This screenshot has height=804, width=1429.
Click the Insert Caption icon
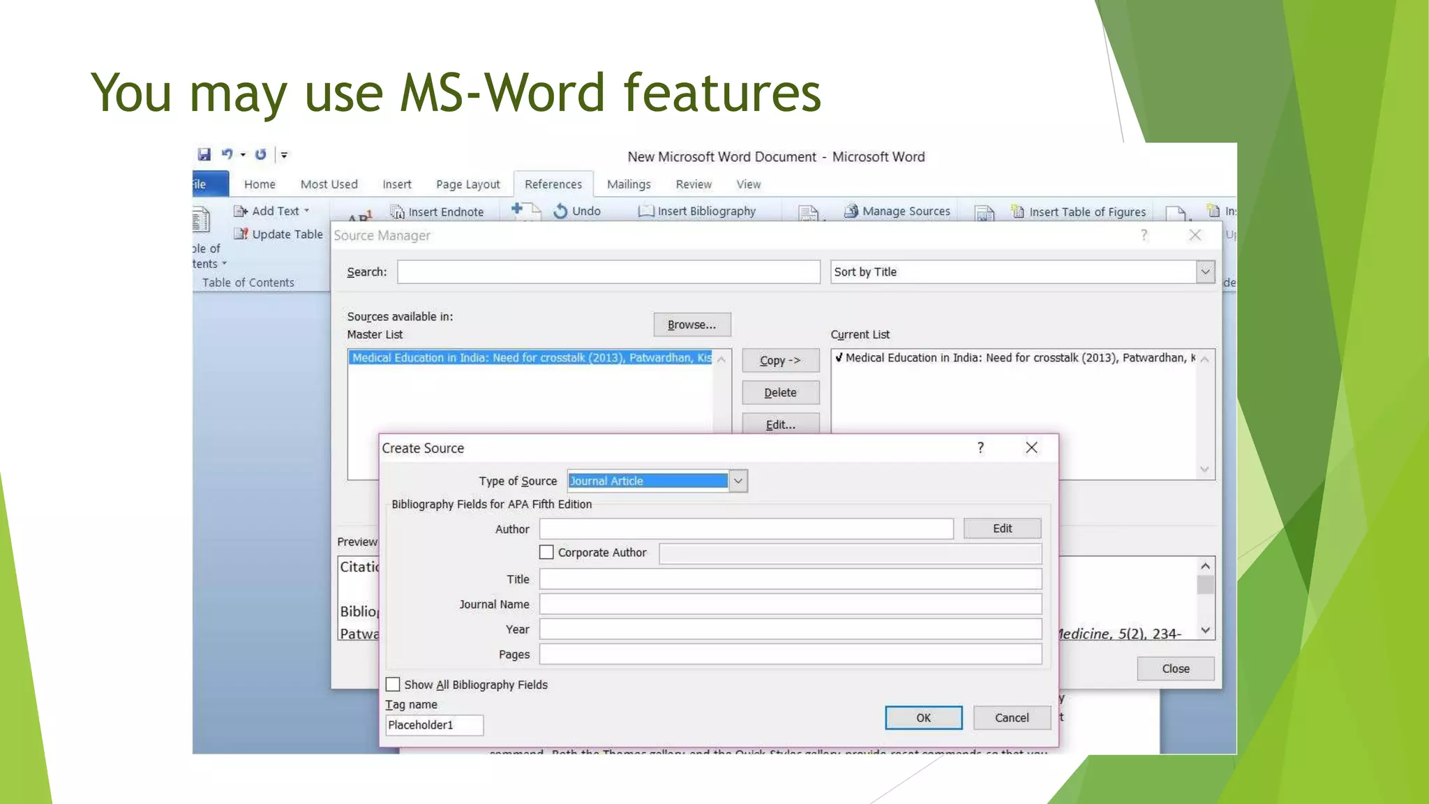(985, 214)
